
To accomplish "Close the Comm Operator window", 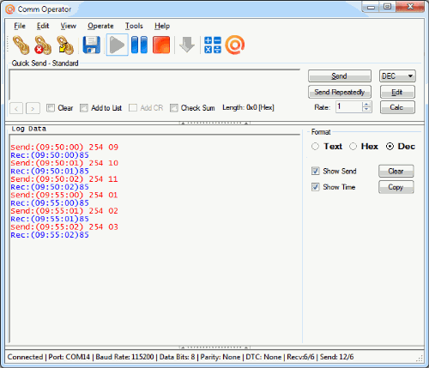I will tap(410, 7).
